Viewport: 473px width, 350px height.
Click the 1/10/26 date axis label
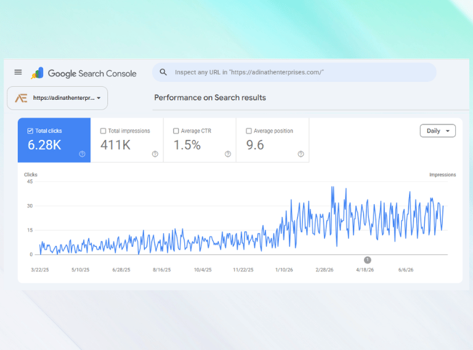pyautogui.click(x=284, y=270)
